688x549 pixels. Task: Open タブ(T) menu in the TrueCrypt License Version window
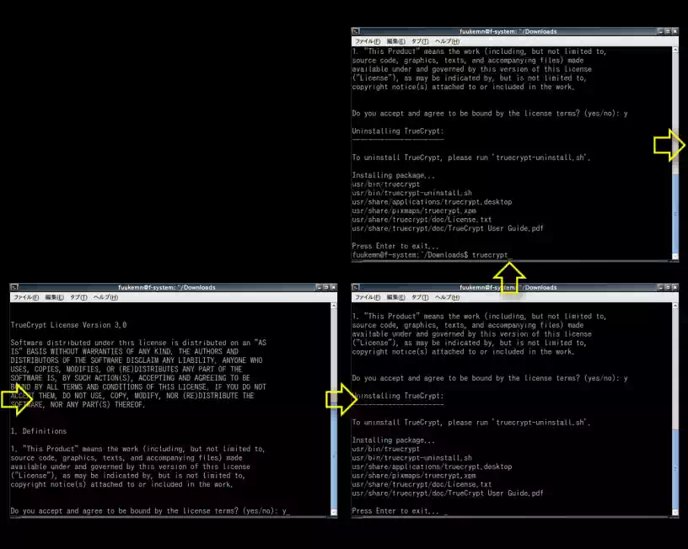[x=78, y=297]
